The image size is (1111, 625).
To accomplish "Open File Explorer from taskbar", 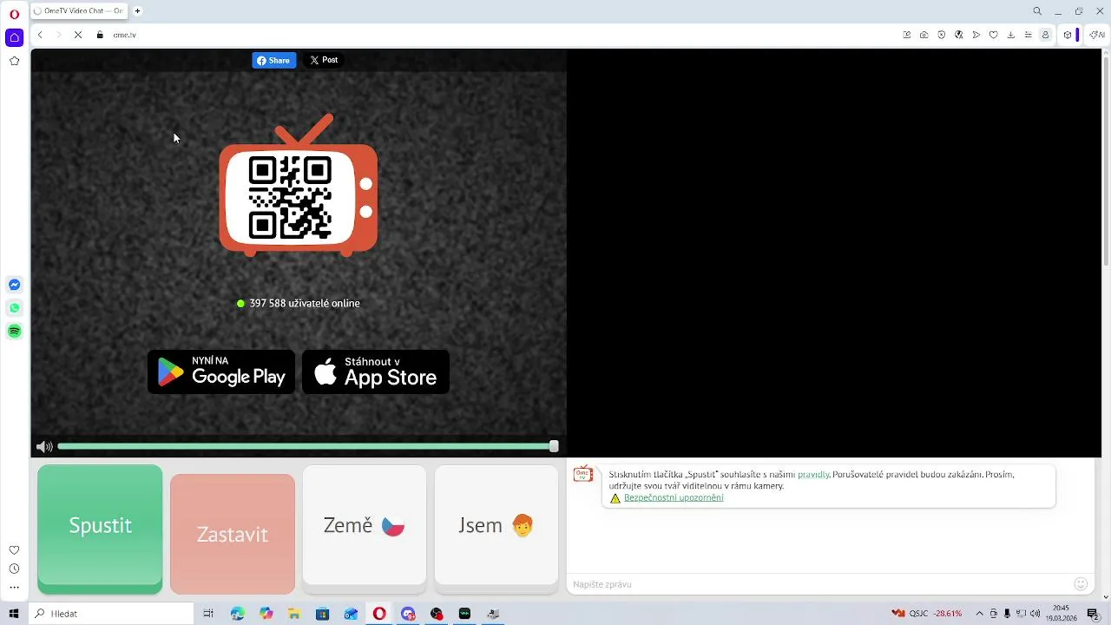I will [294, 614].
